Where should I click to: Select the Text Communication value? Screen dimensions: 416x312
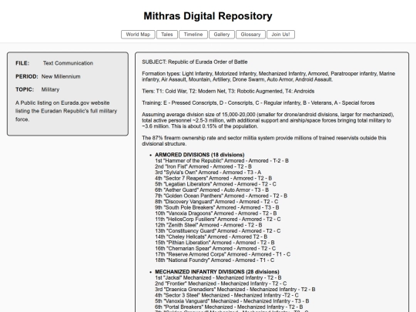coord(68,63)
